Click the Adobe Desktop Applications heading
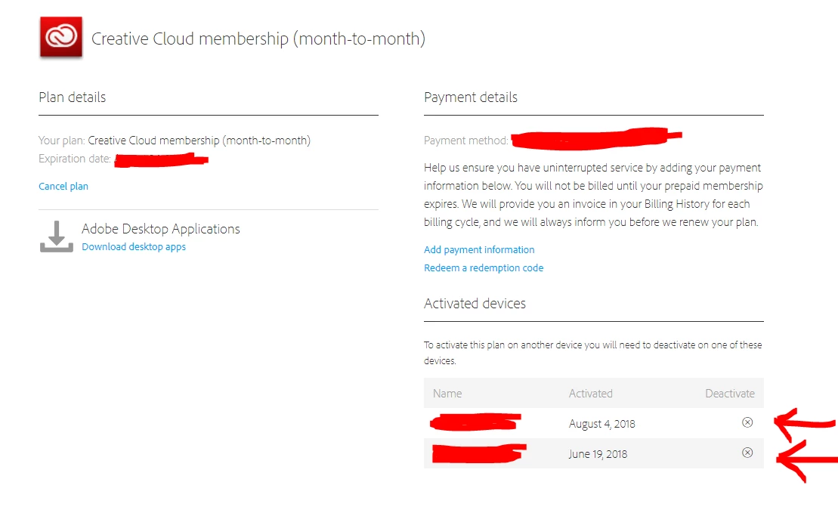The width and height of the screenshot is (838, 510). (x=161, y=229)
